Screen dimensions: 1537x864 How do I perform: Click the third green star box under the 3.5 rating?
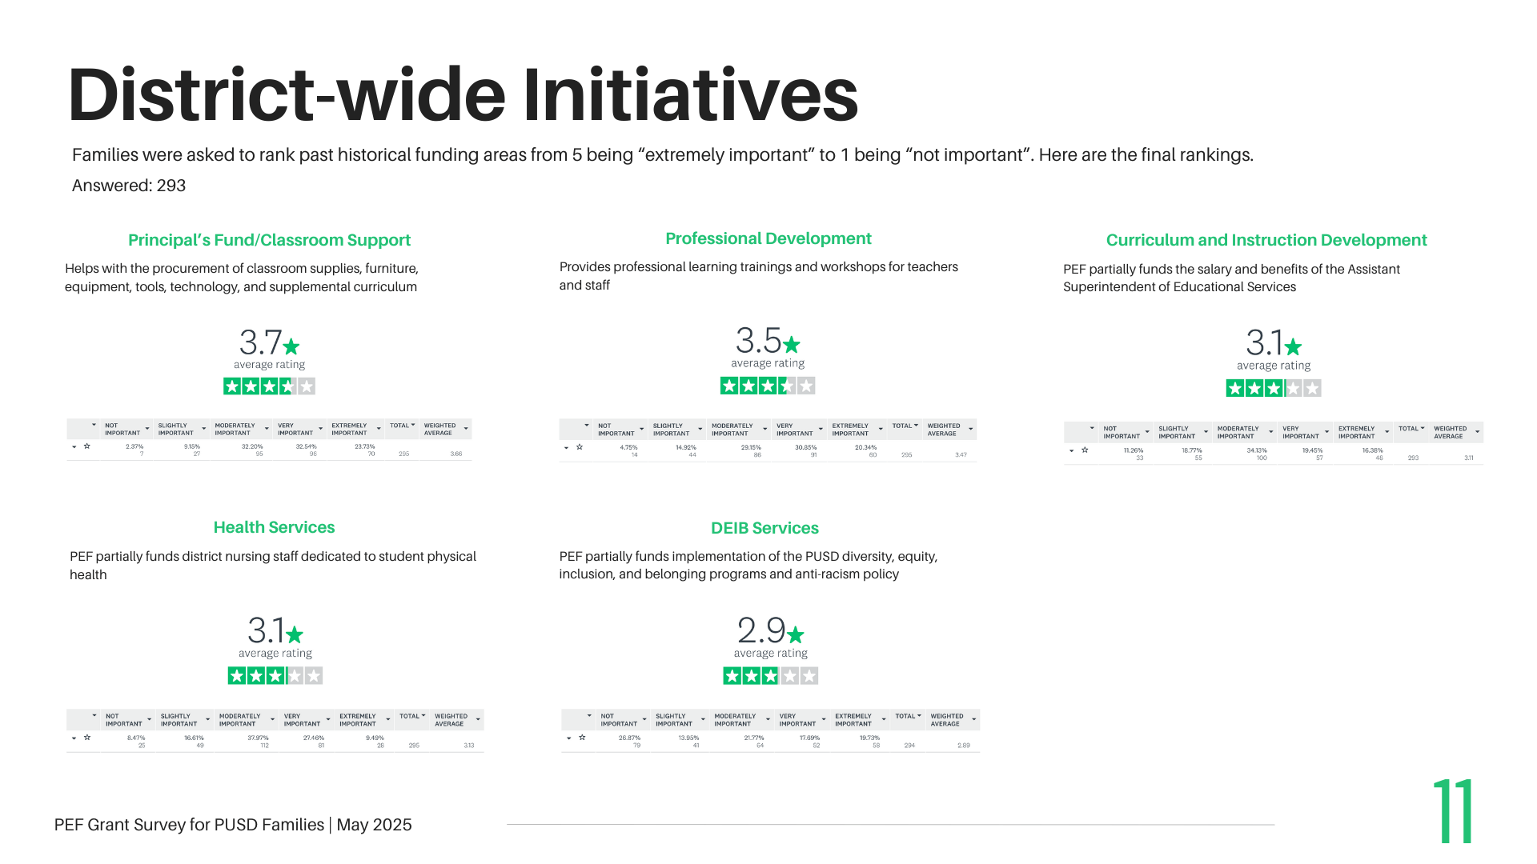(768, 386)
